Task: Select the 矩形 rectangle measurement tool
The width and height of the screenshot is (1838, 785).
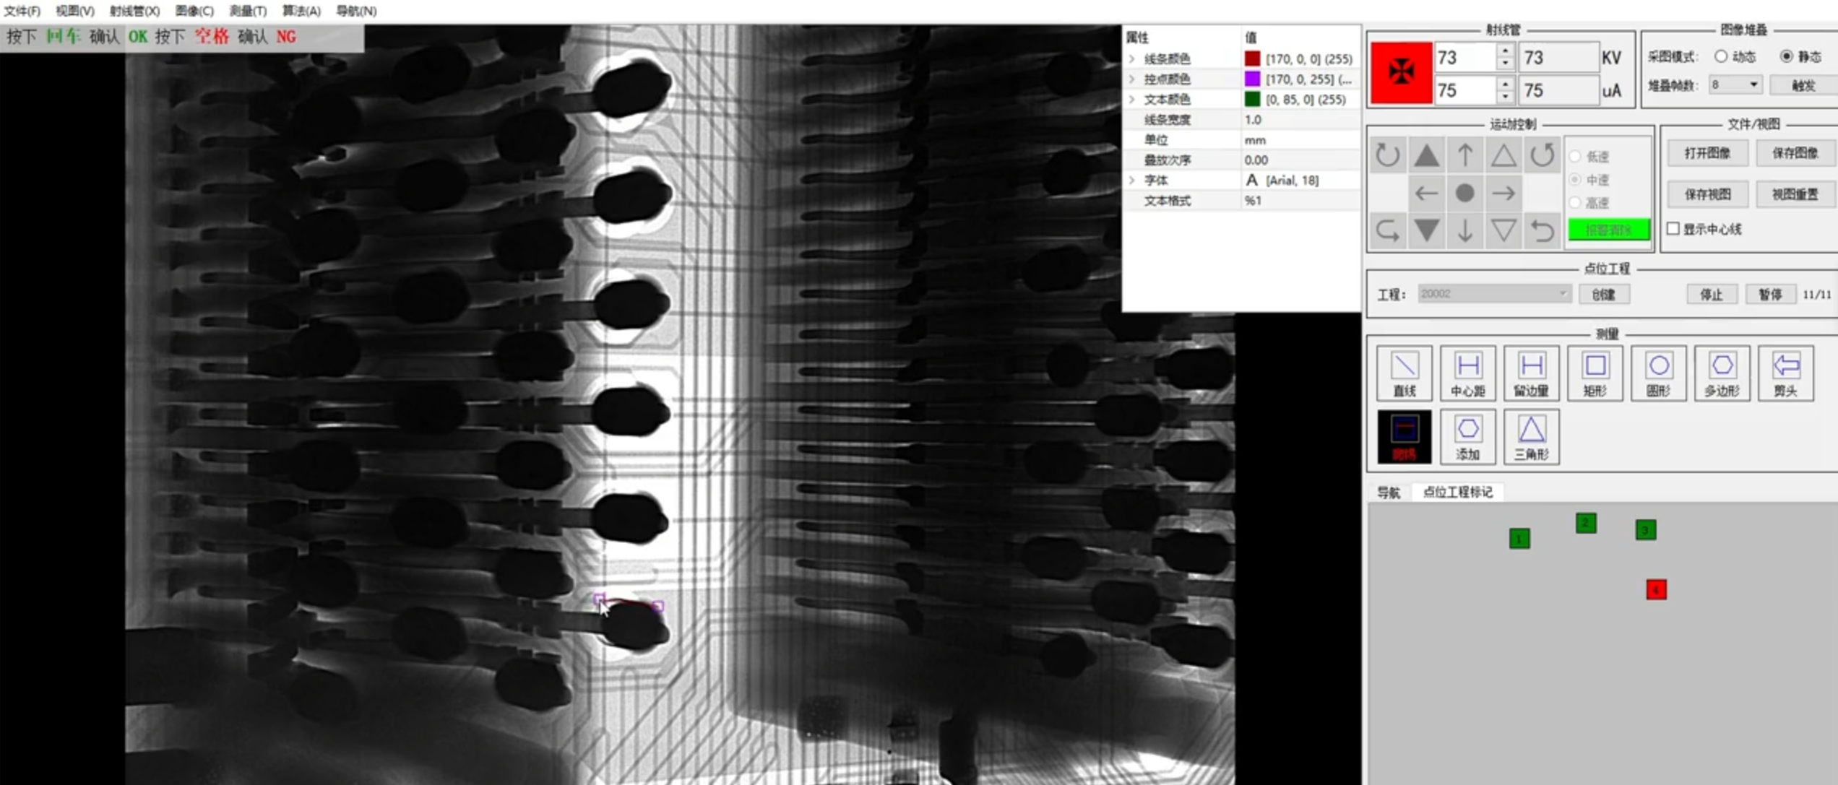Action: coord(1595,373)
